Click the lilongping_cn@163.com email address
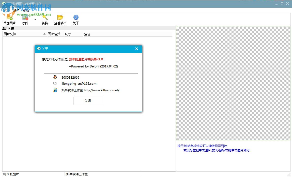The width and height of the screenshot is (292, 177). (x=79, y=84)
